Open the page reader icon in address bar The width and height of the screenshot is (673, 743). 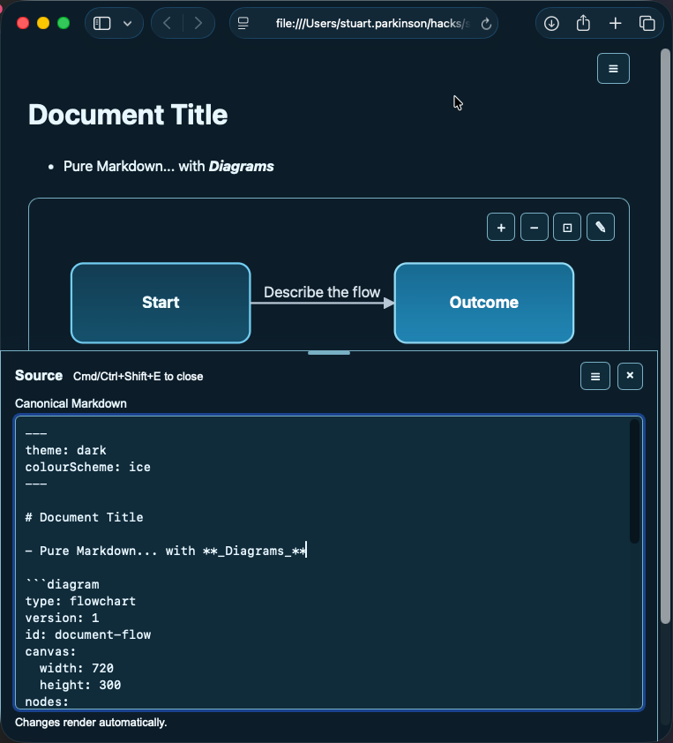(x=243, y=23)
